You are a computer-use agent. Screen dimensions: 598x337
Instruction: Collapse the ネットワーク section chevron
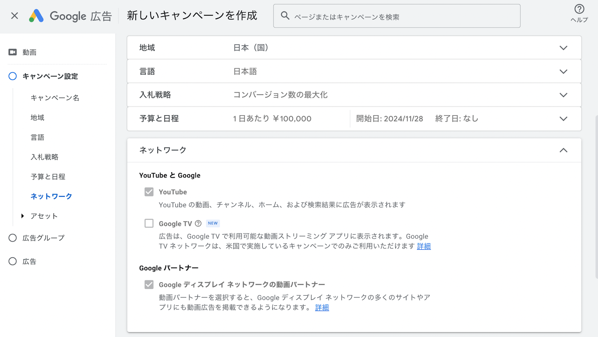coord(563,150)
